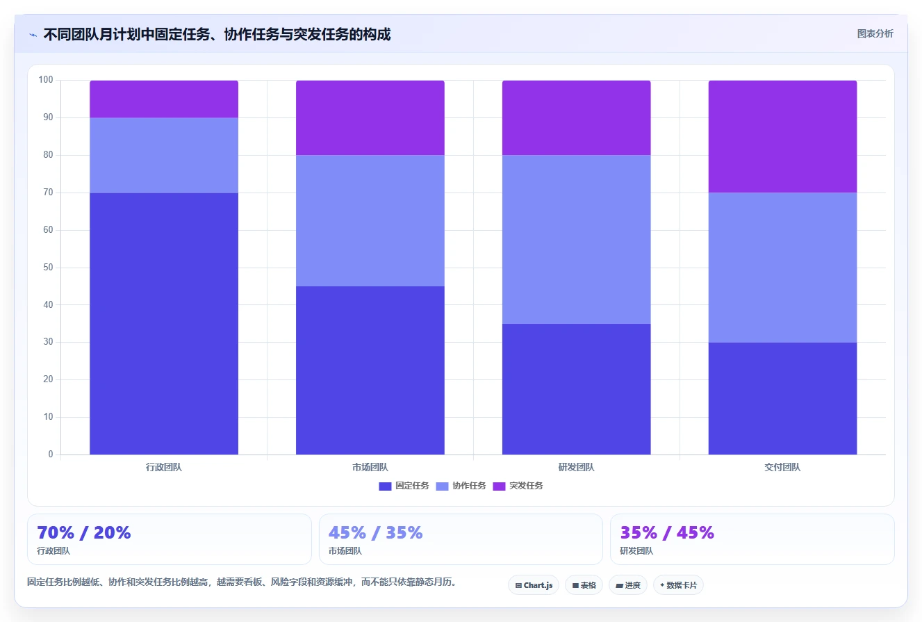Click the 固定任务 segment of the 市场团队 bar
Image resolution: width=922 pixels, height=622 pixels.
click(370, 370)
